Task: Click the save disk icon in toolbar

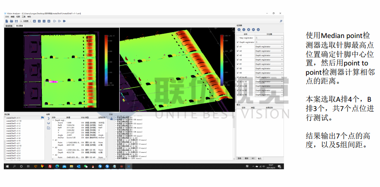Action: [16, 21]
